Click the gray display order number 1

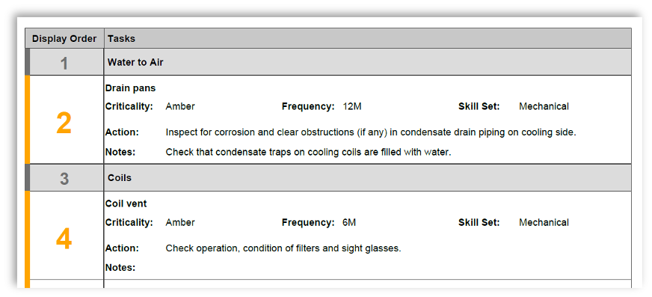64,64
